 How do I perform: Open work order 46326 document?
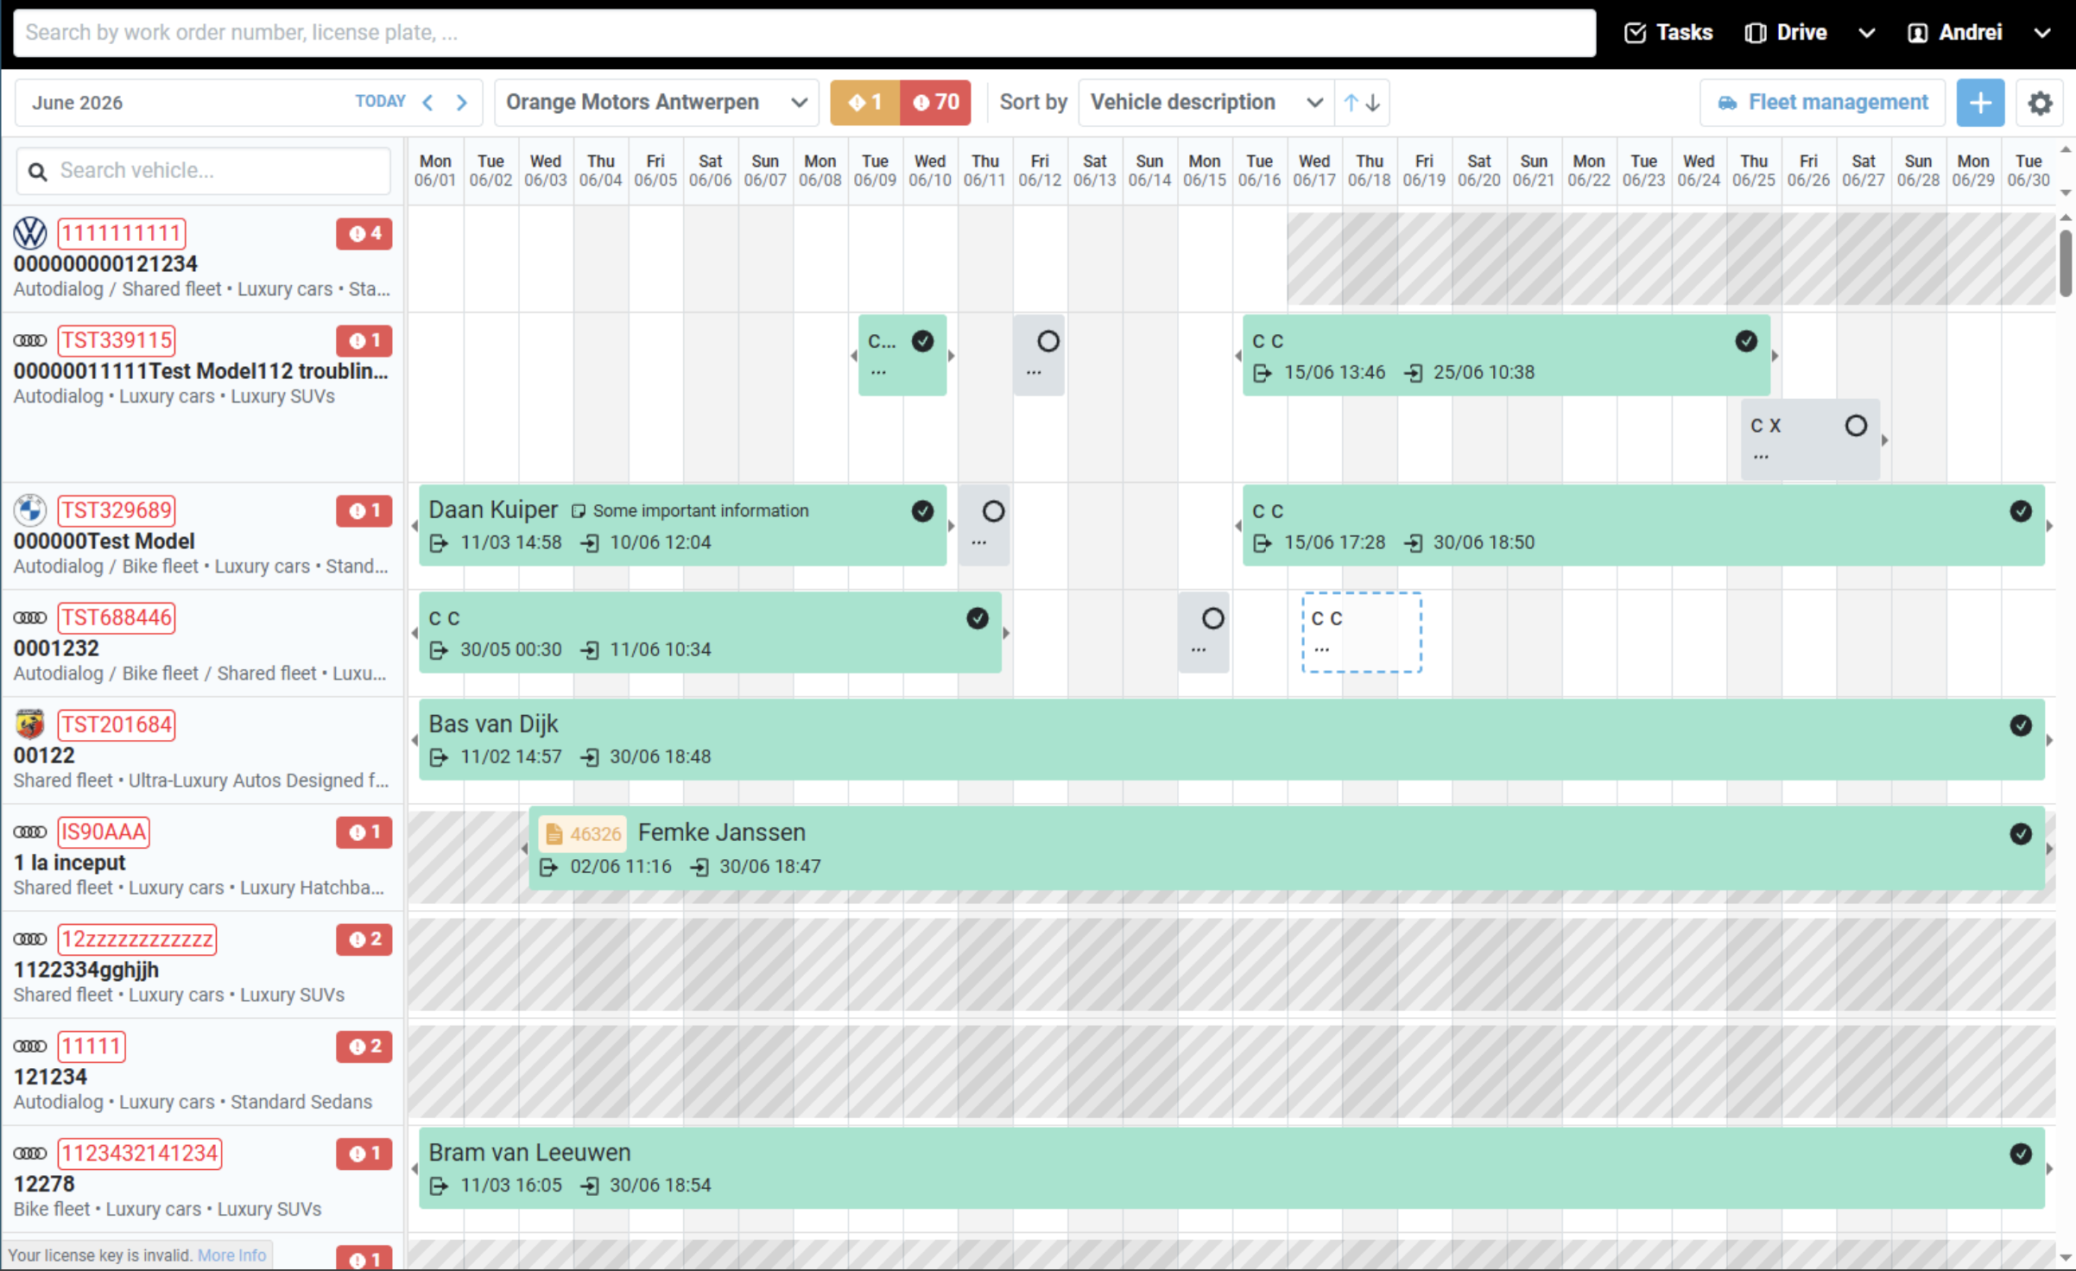pos(583,834)
